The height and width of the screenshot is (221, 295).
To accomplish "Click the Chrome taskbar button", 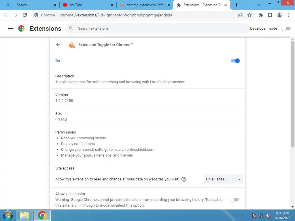I will pos(42,215).
